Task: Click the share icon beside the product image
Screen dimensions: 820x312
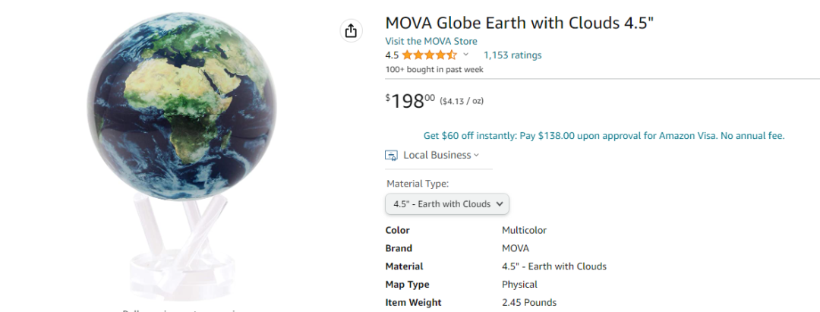Action: tap(350, 30)
